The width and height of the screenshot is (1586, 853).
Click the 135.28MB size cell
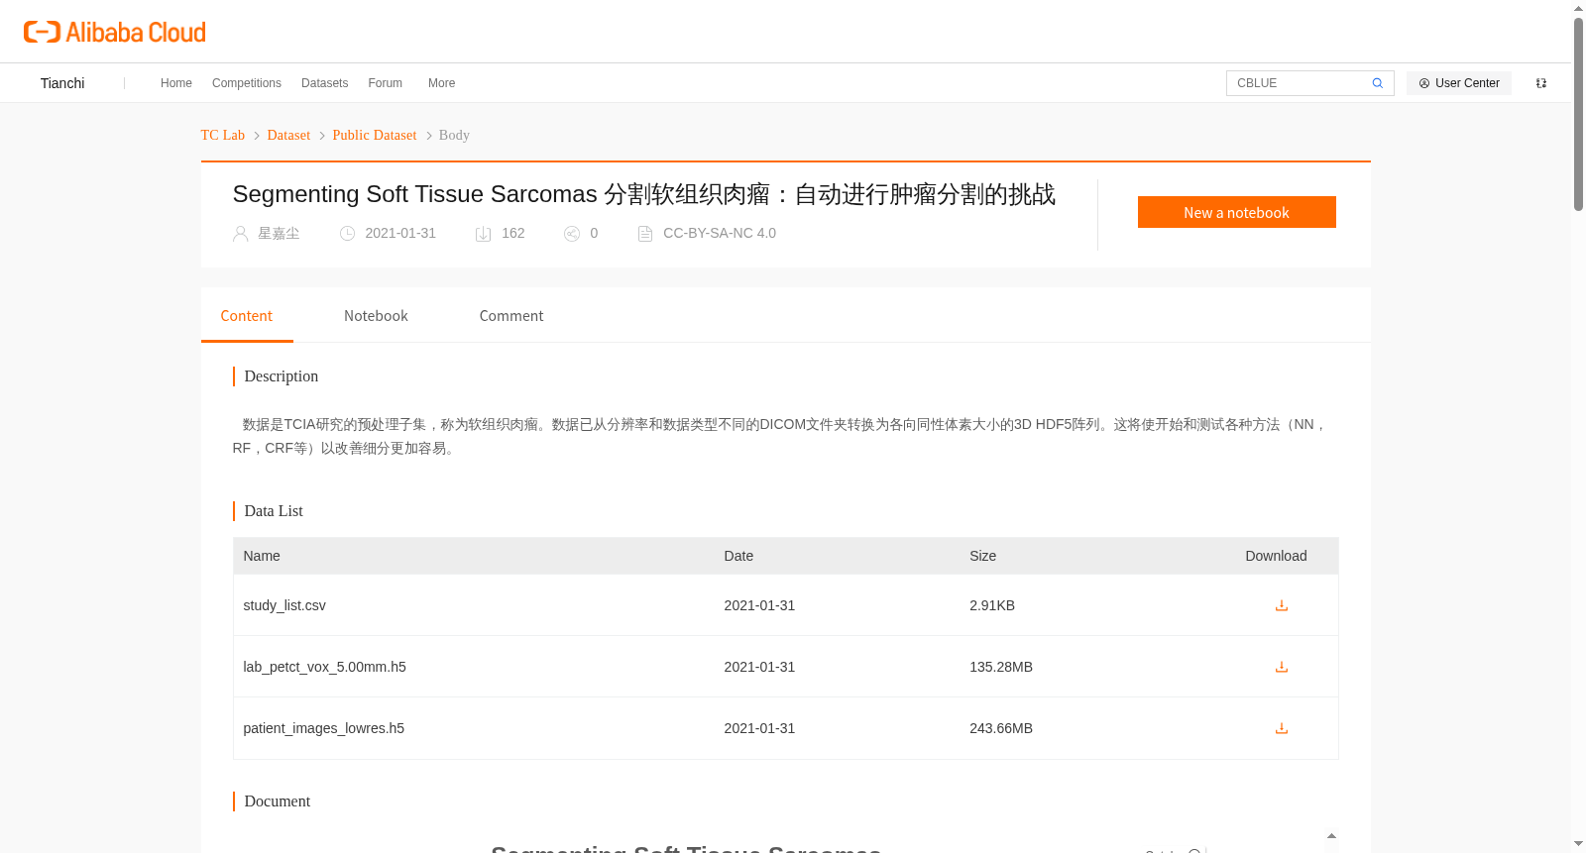click(x=1001, y=667)
